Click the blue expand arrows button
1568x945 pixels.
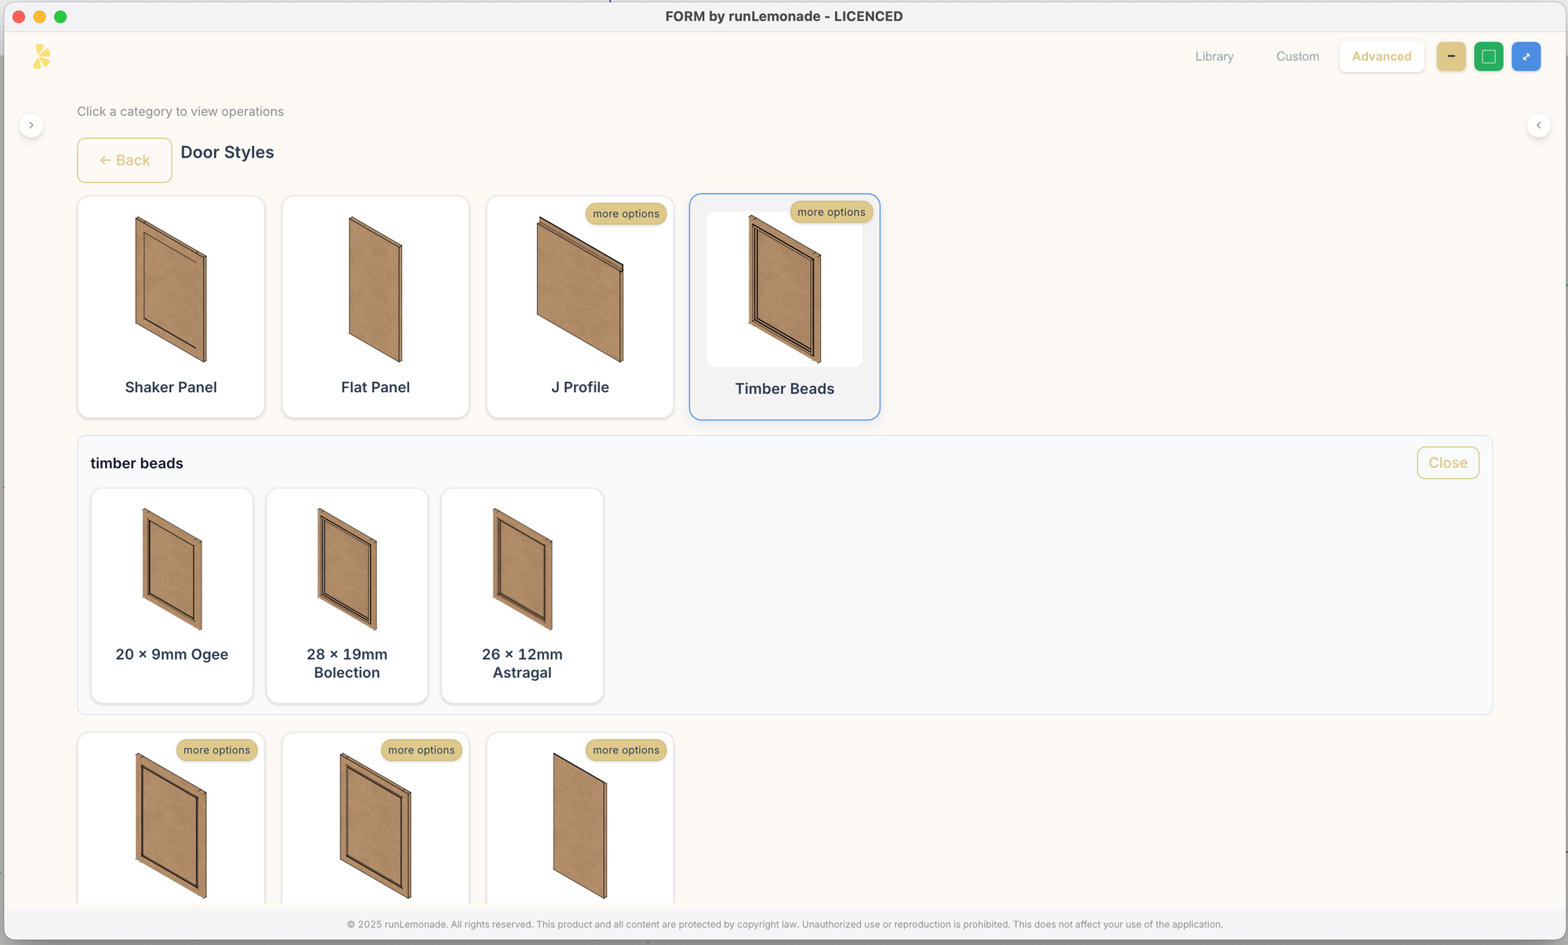coord(1526,56)
